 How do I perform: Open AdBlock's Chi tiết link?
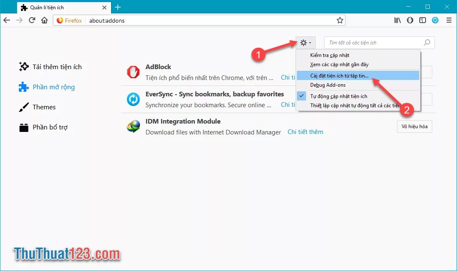point(288,77)
